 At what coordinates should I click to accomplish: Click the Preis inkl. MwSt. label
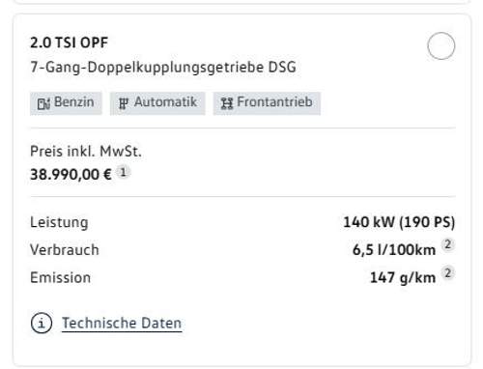(86, 151)
